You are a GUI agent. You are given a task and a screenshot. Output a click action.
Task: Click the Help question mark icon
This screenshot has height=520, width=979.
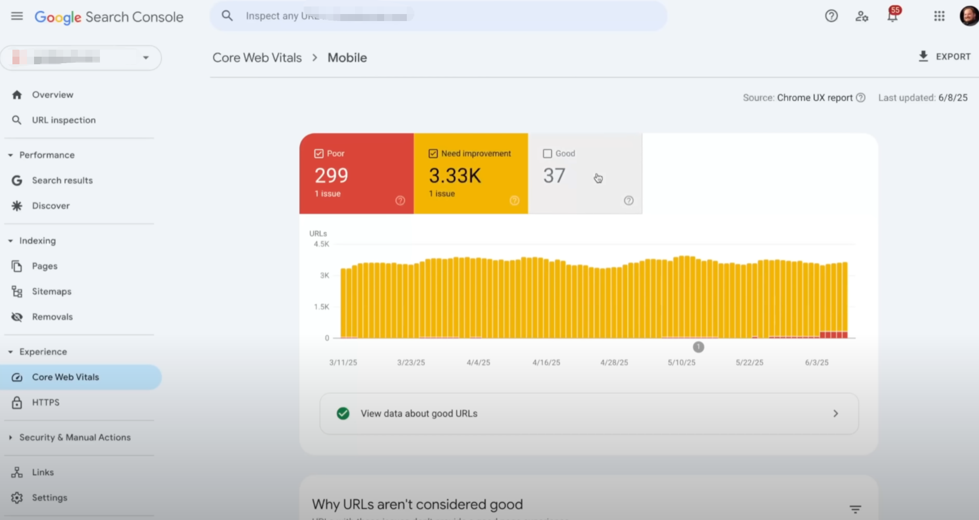831,16
